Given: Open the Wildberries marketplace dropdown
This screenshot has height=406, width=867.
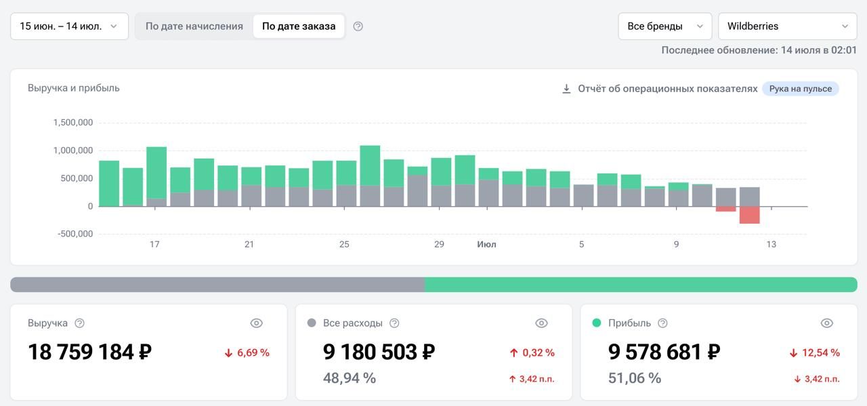Looking at the screenshot, I should pos(787,26).
